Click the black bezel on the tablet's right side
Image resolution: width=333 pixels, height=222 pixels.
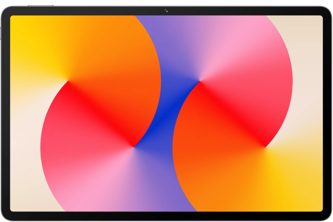point(328,113)
